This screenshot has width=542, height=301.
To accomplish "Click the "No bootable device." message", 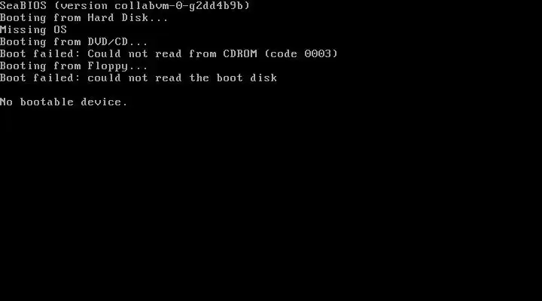I will tap(63, 102).
